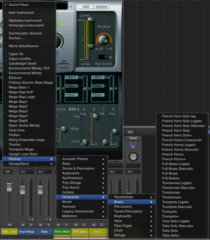Adjust ENV 2 Sustain slider
This screenshot has height=240, width=210.
pyautogui.click(x=105, y=141)
